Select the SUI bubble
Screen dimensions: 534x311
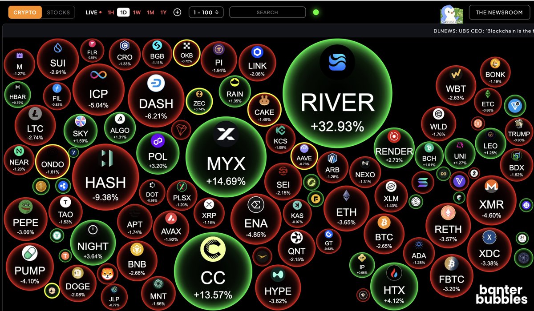coord(58,60)
